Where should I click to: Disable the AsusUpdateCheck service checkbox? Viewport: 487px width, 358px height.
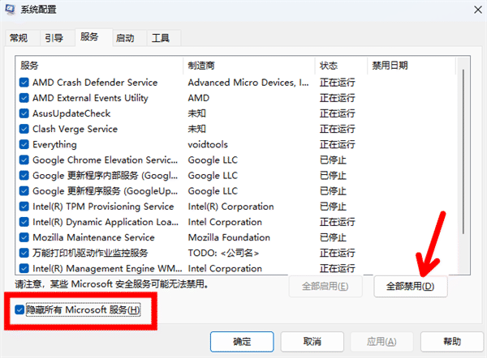24,113
